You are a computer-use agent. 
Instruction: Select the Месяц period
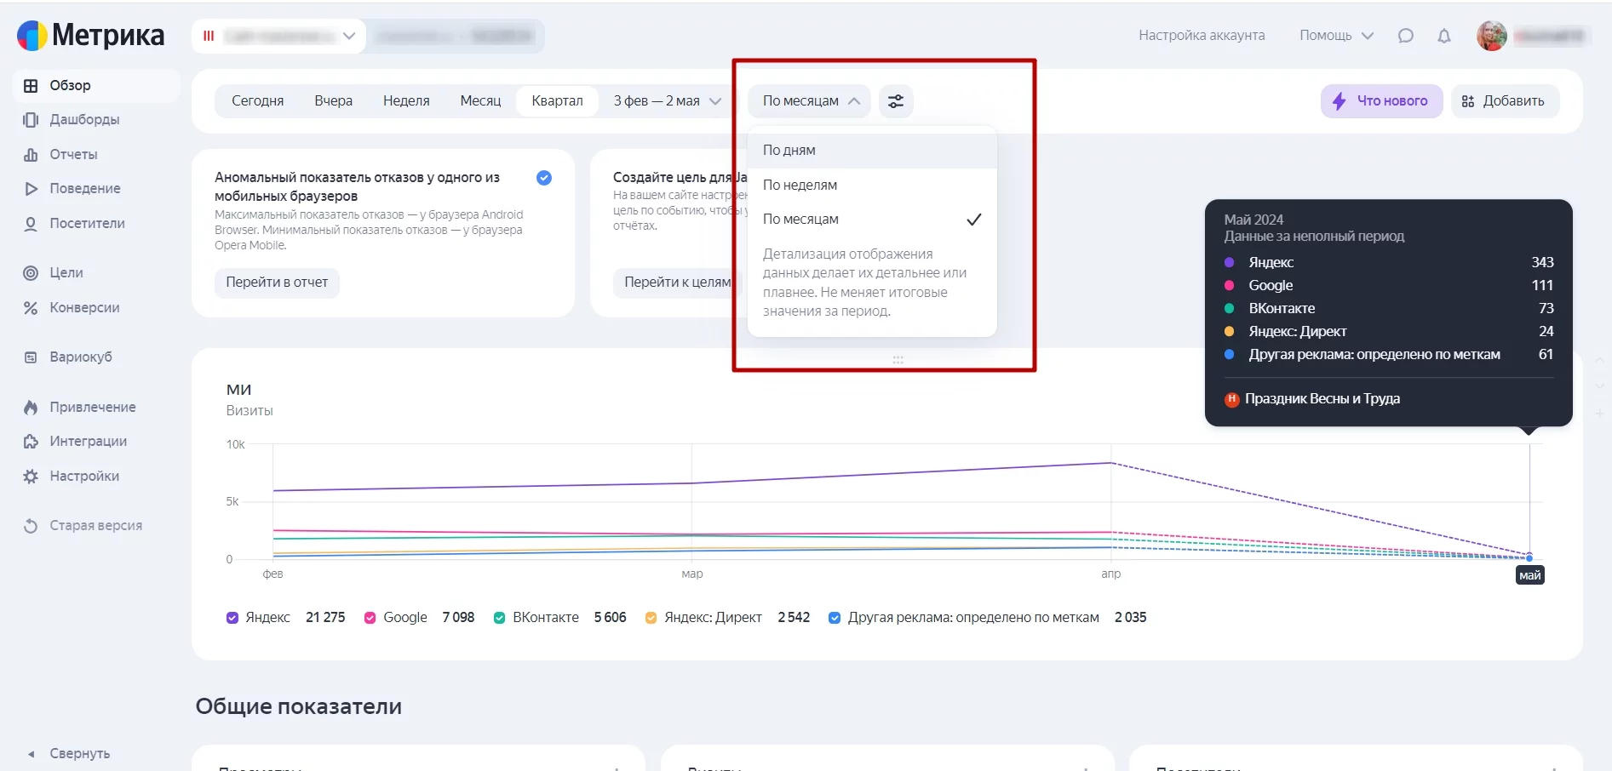click(x=480, y=100)
